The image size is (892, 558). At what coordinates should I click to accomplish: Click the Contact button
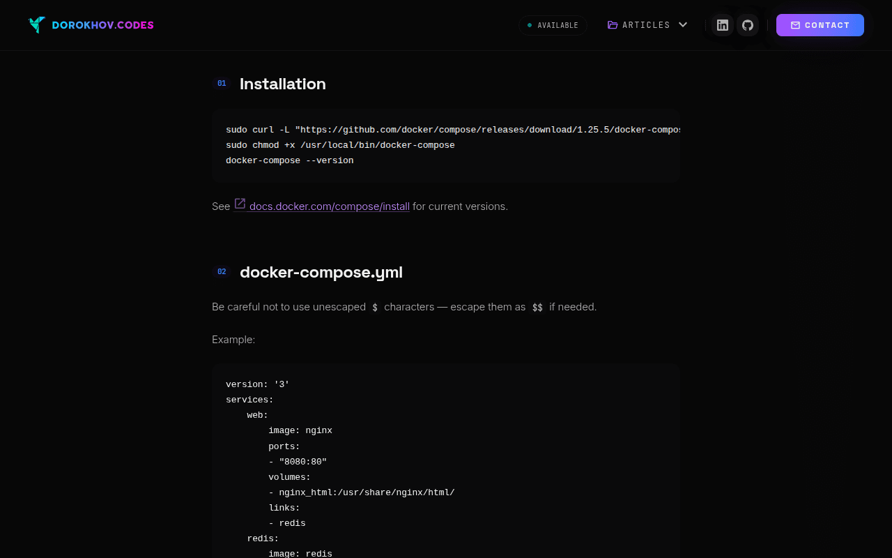(x=820, y=25)
